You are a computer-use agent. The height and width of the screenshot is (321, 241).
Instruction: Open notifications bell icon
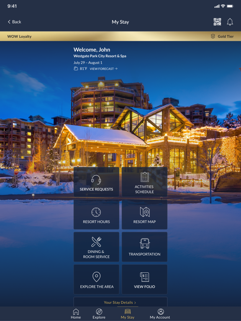point(230,22)
